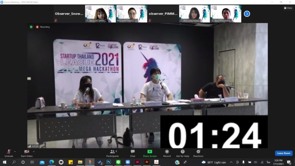The width and height of the screenshot is (295, 166).
Task: Open the Participants panel
Action: (x=113, y=153)
